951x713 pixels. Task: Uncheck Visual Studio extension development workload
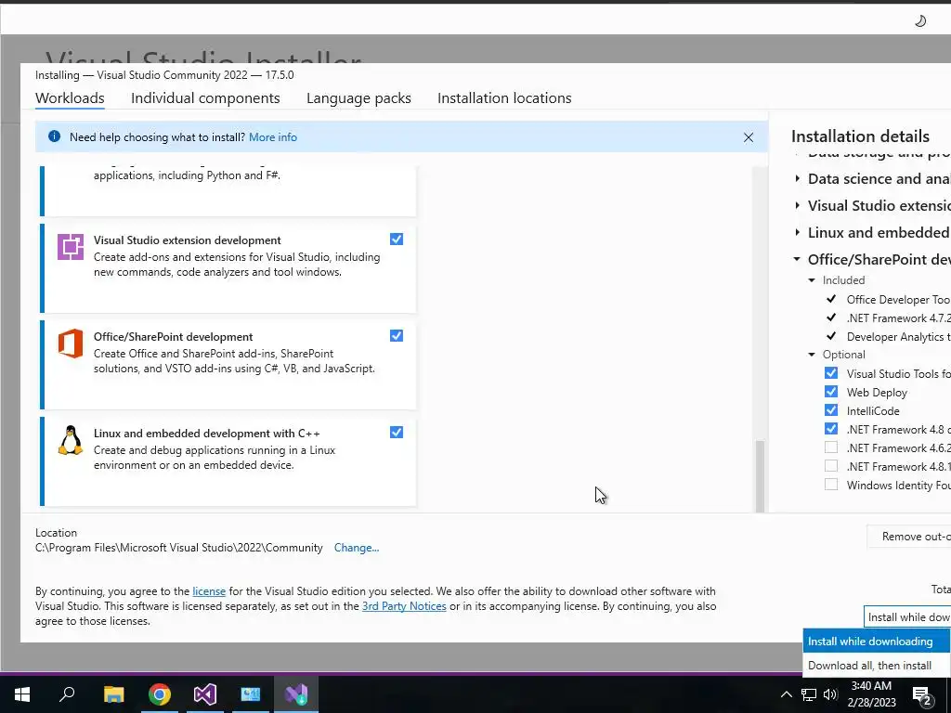pos(397,239)
